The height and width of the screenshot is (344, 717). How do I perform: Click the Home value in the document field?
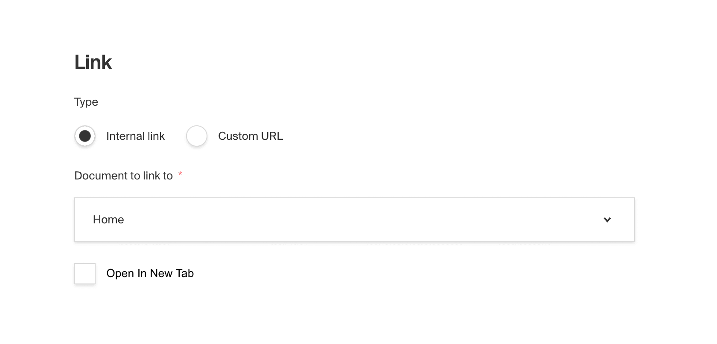click(x=108, y=220)
